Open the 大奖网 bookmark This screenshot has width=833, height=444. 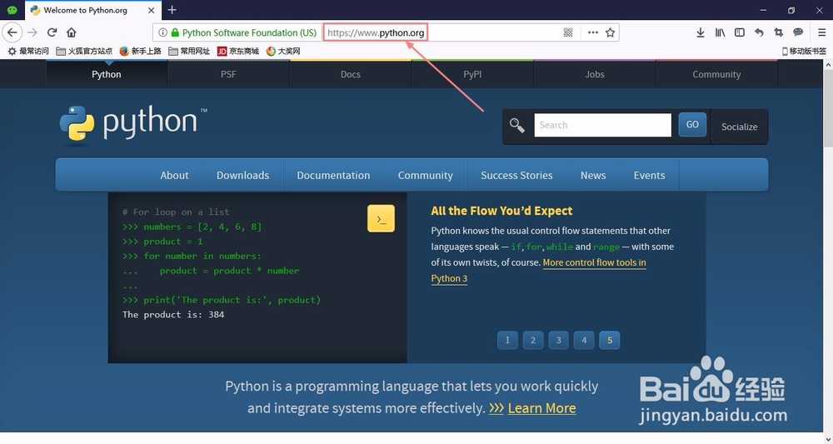point(283,51)
